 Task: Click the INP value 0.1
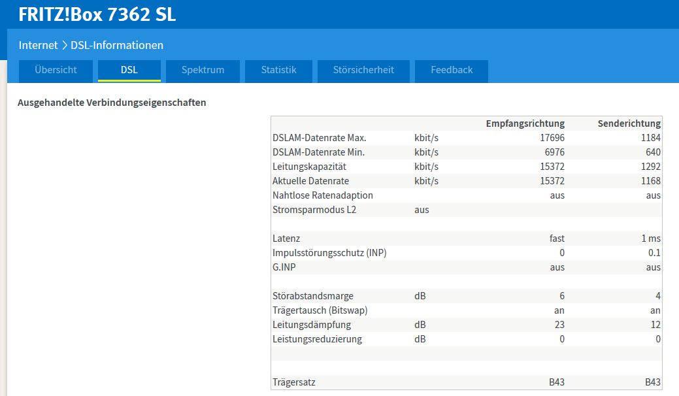[x=654, y=253]
